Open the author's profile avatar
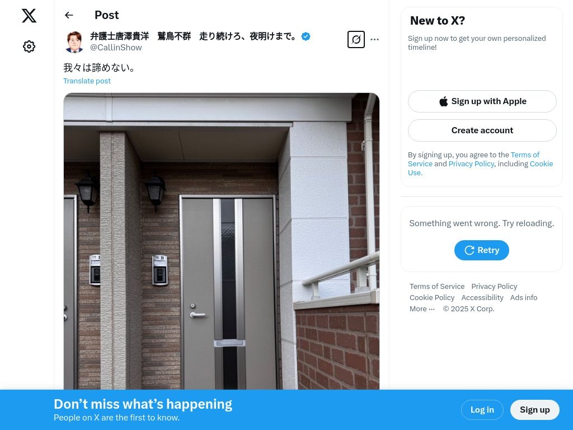The image size is (573, 430). pyautogui.click(x=74, y=41)
